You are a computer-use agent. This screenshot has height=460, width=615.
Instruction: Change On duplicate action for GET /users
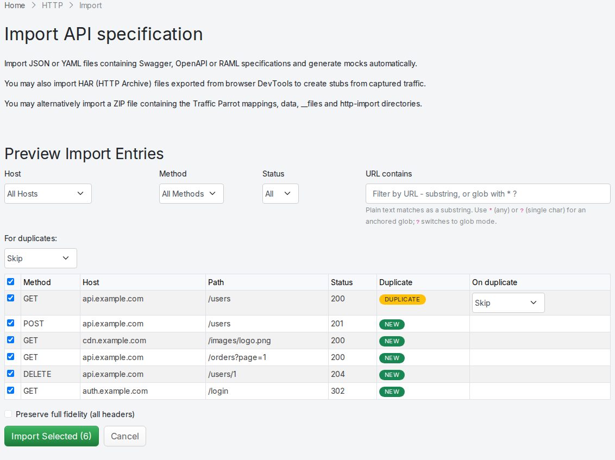[x=509, y=303]
